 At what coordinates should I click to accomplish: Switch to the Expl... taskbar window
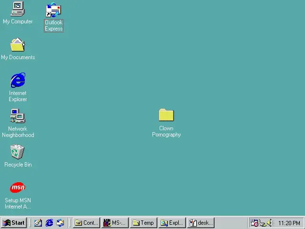172,223
